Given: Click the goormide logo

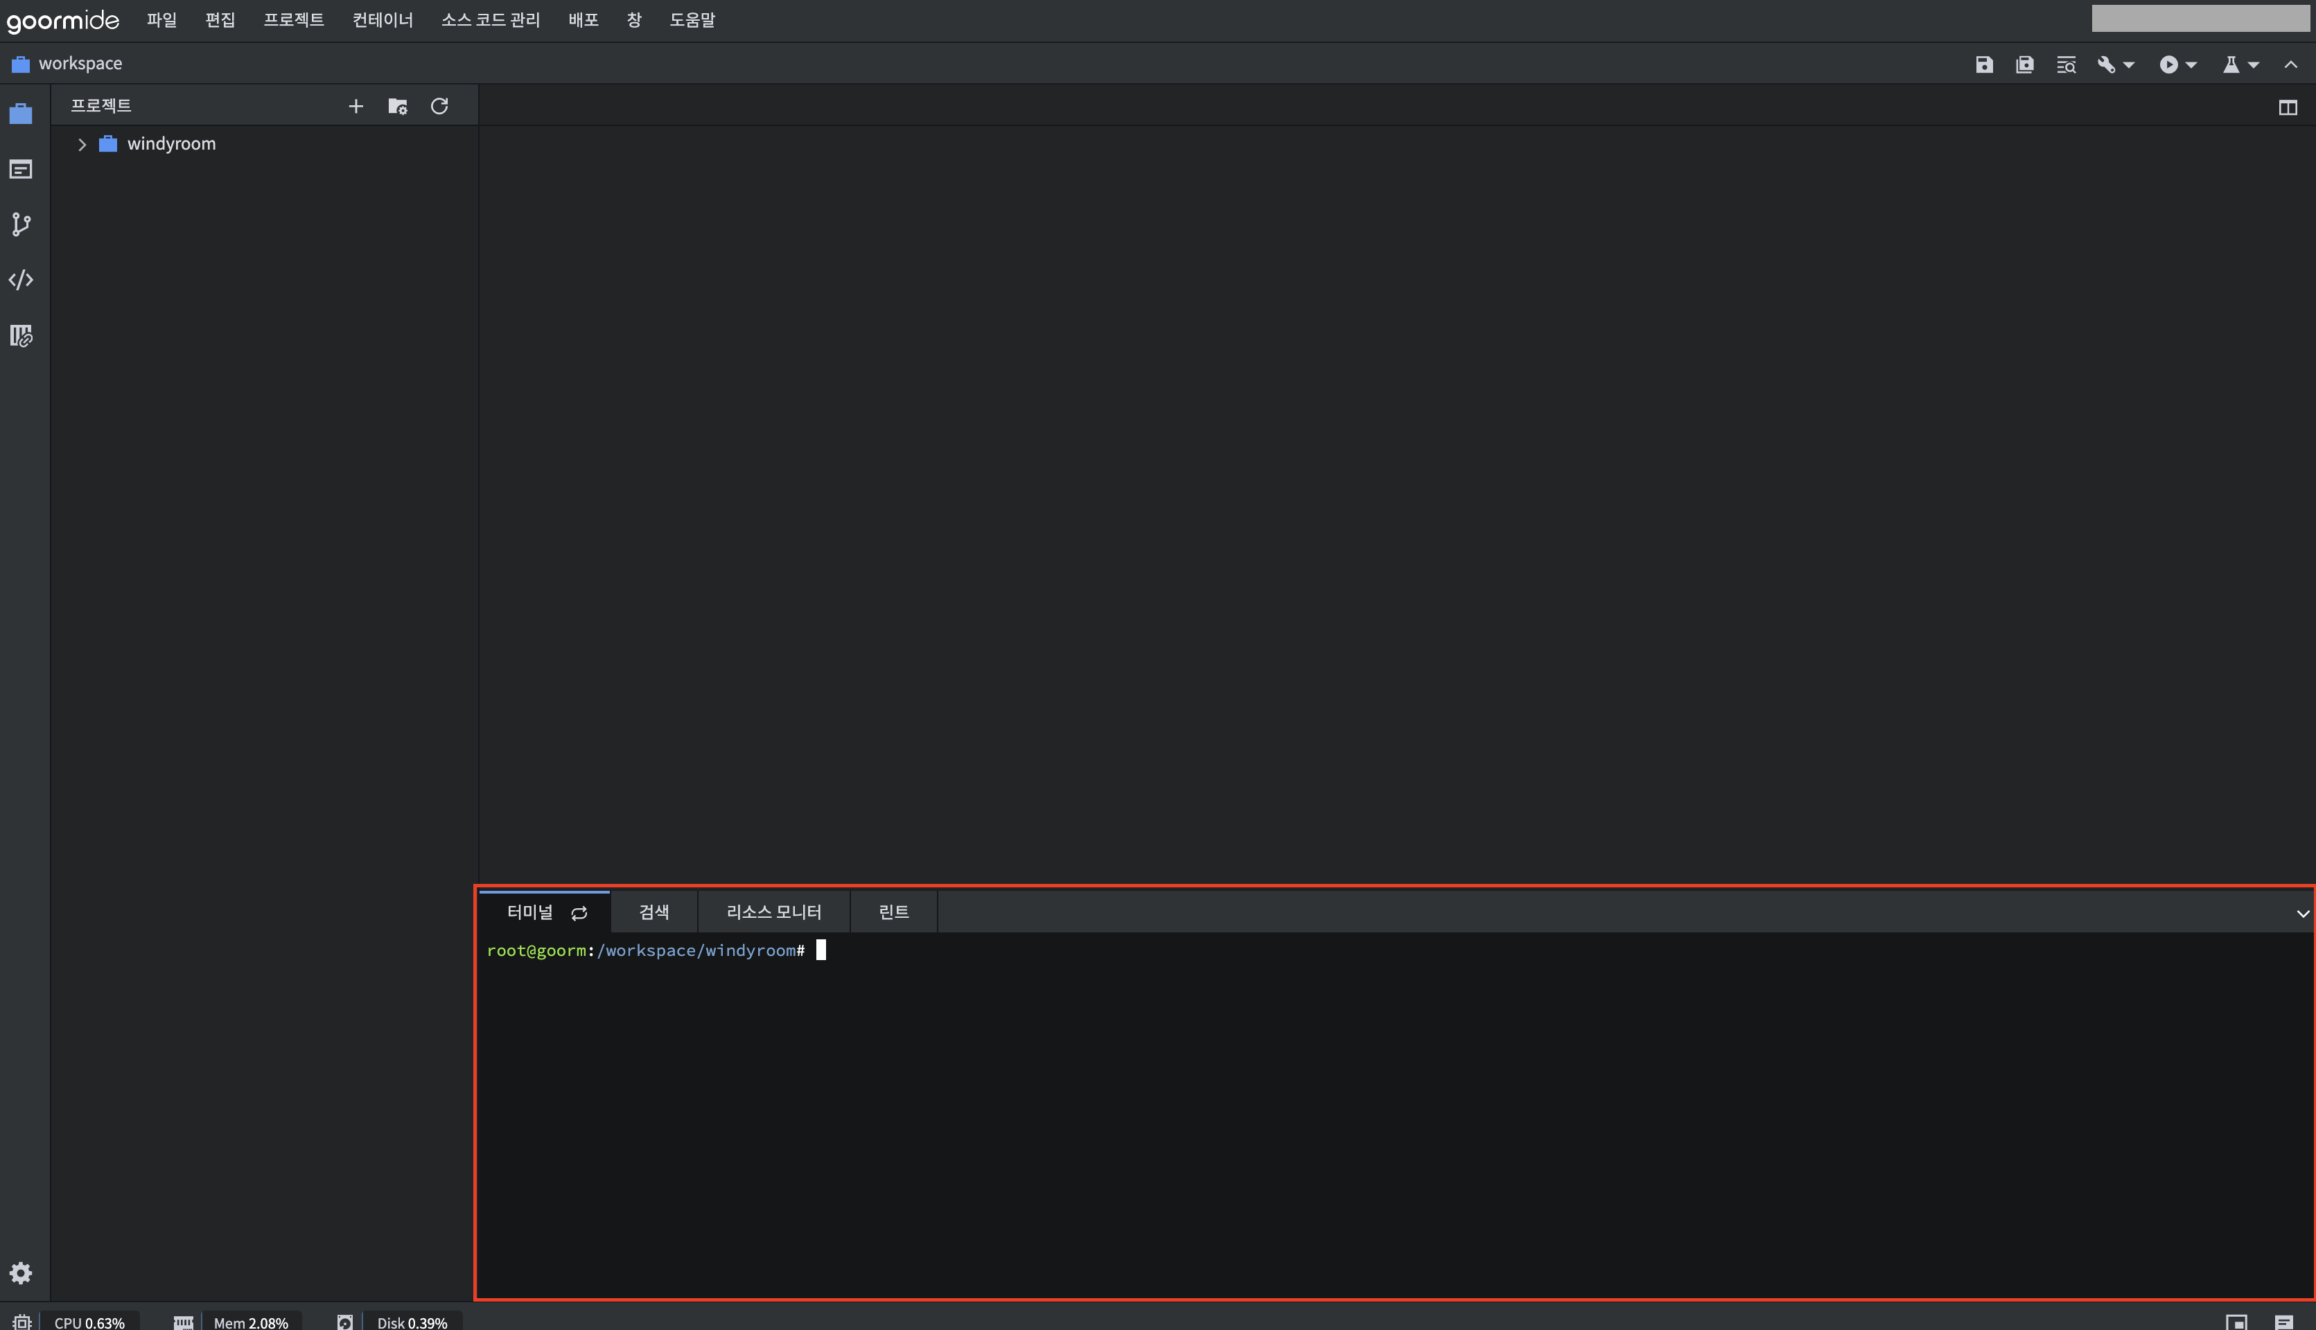Looking at the screenshot, I should click(62, 20).
